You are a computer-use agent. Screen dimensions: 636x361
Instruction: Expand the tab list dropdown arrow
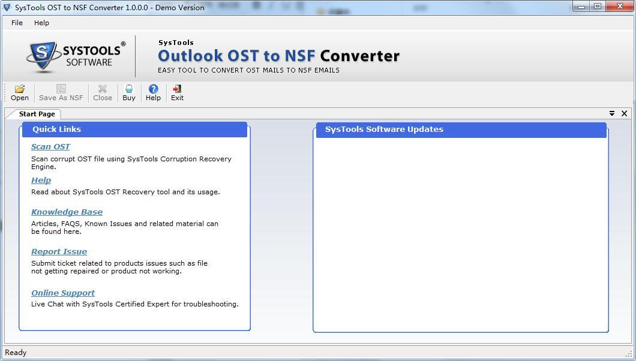coord(612,113)
